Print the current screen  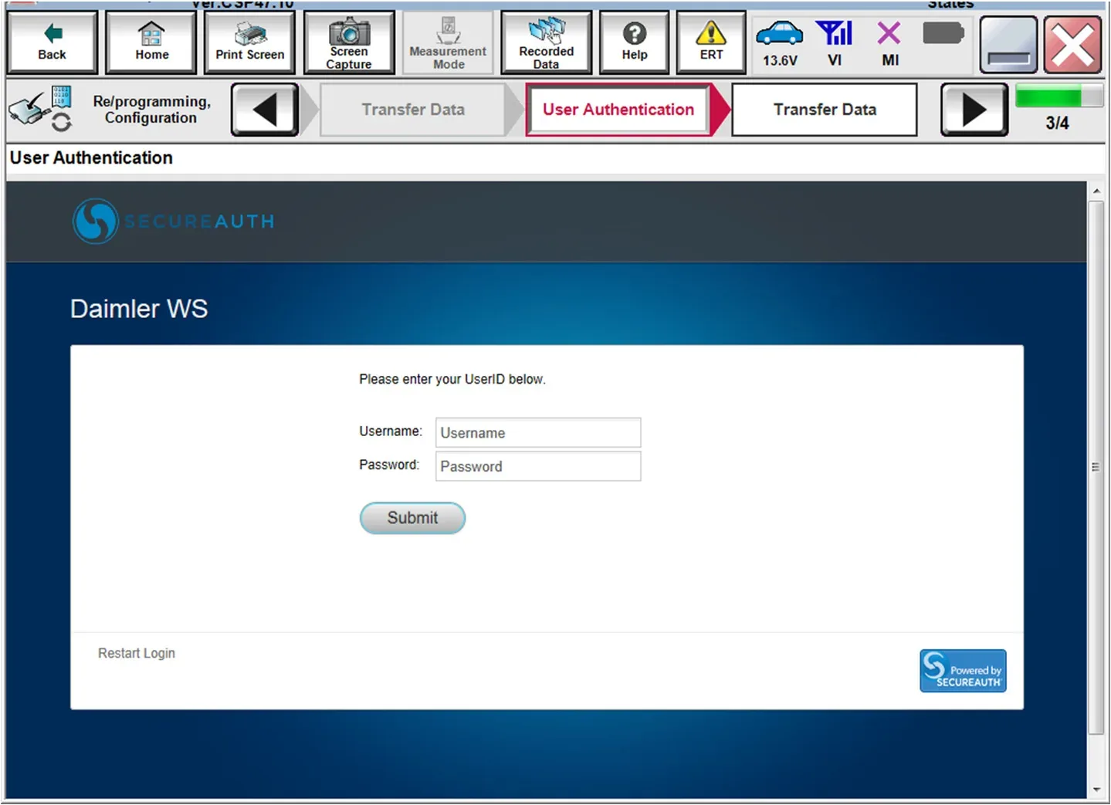tap(249, 42)
